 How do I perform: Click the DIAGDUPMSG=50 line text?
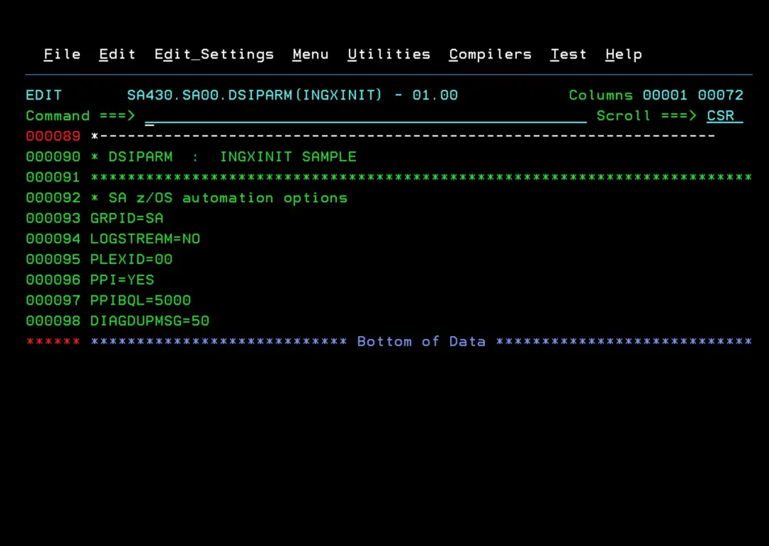[150, 322]
